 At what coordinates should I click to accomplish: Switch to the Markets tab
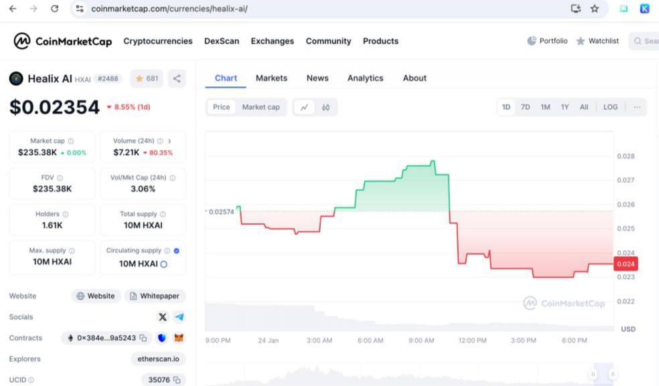[271, 78]
